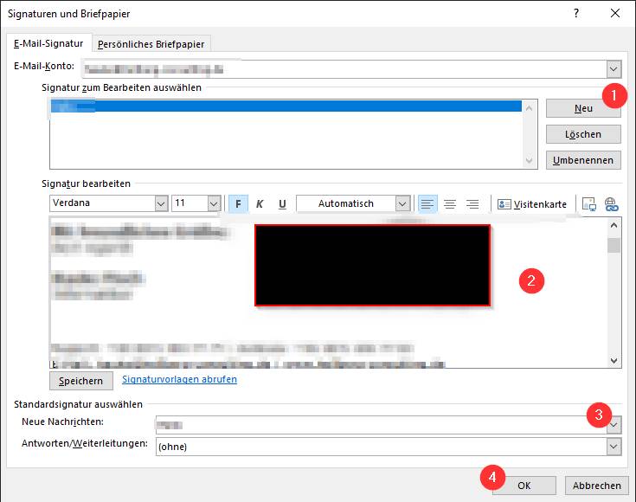Click the Neu button

[583, 108]
